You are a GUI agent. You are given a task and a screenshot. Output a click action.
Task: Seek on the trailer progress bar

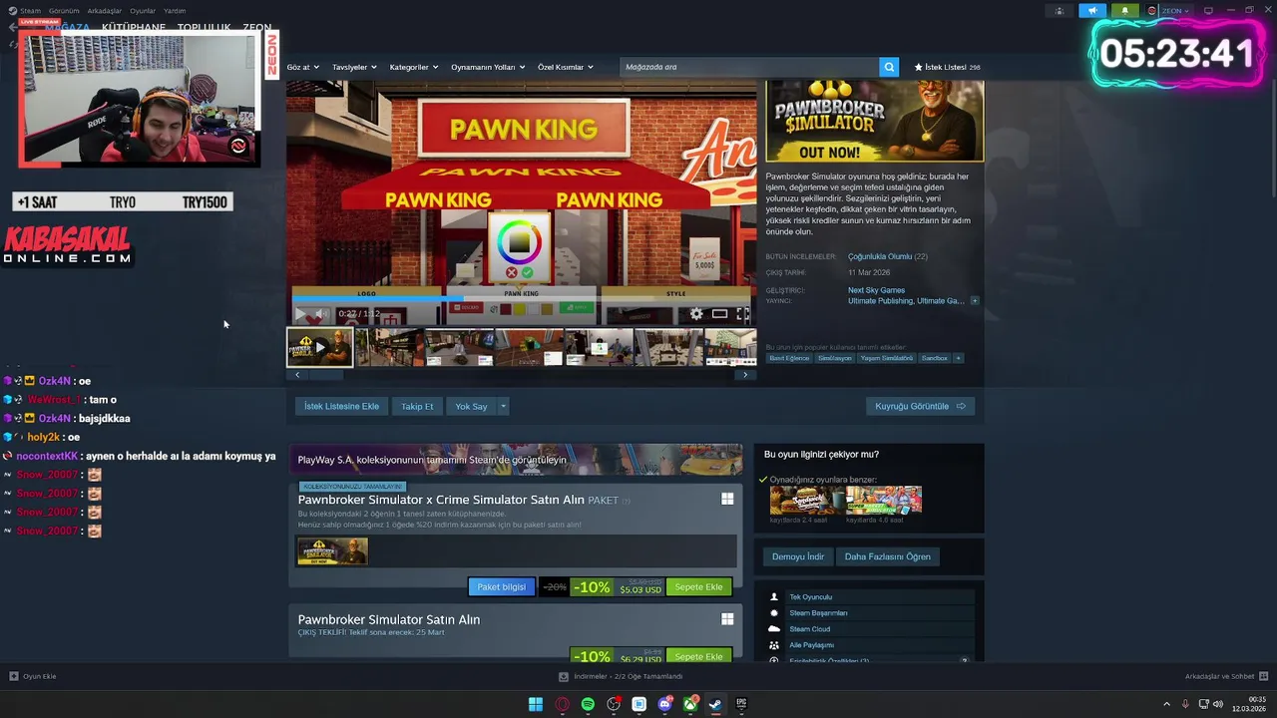pos(522,297)
